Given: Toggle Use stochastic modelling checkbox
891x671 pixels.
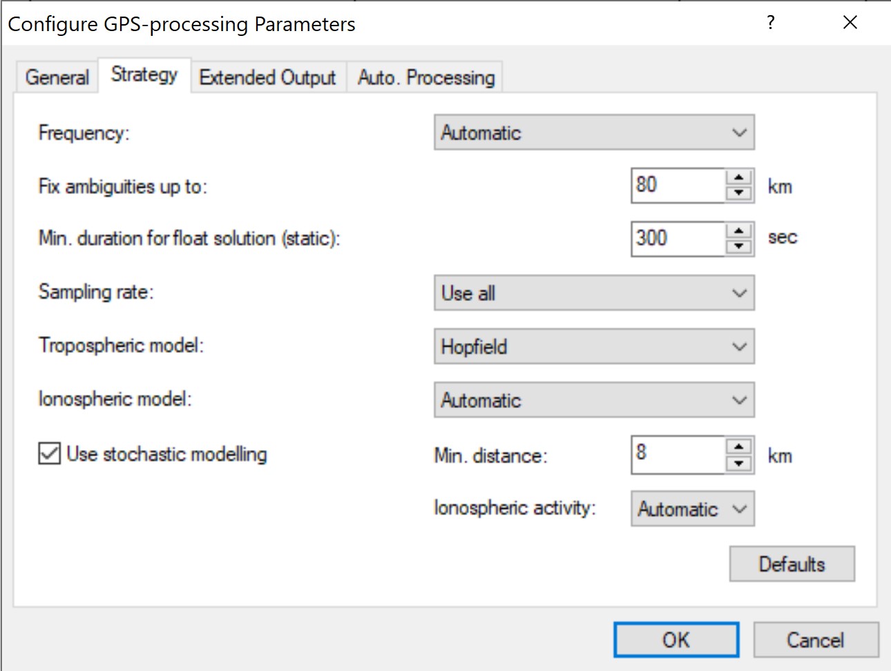Looking at the screenshot, I should pyautogui.click(x=50, y=454).
